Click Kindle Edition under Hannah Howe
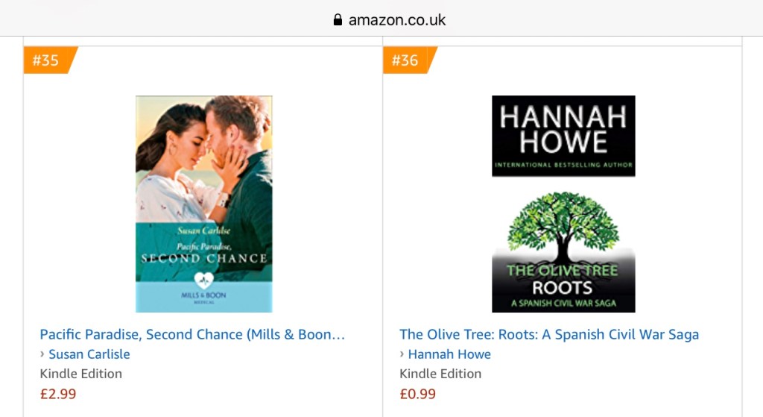Image resolution: width=763 pixels, height=417 pixels. tap(440, 374)
